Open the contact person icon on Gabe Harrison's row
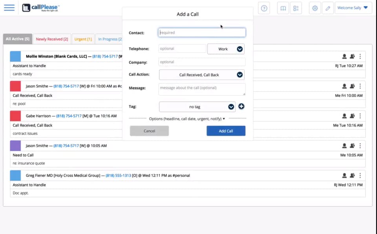Screen dimensions: 377x234 pyautogui.click(x=344, y=116)
